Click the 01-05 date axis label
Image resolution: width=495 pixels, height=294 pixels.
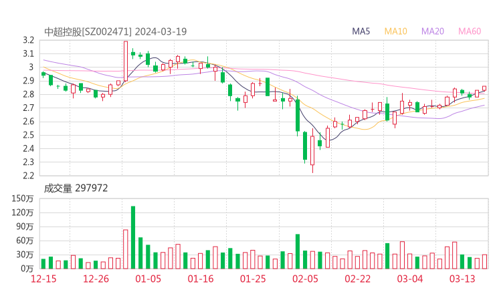point(148,279)
